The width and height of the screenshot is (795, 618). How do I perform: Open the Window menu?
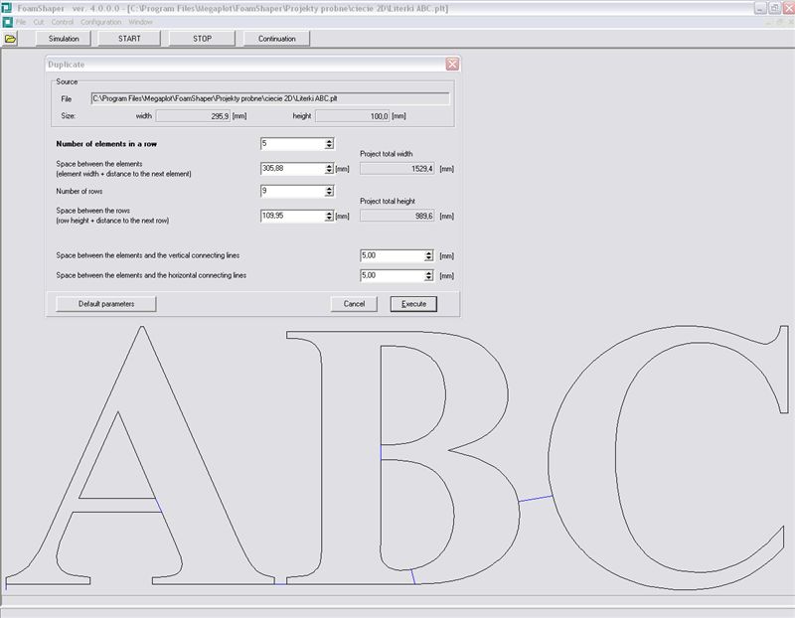click(140, 21)
